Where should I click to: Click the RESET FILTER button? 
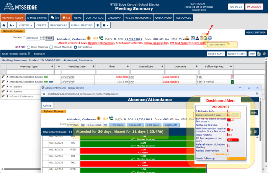(236, 54)
